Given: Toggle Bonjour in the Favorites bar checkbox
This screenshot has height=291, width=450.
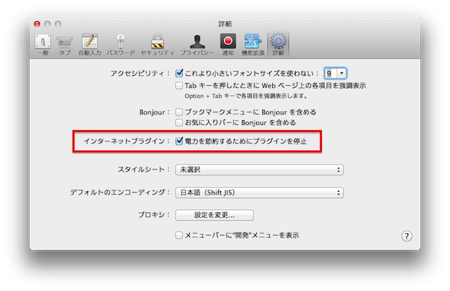Looking at the screenshot, I should tap(179, 122).
